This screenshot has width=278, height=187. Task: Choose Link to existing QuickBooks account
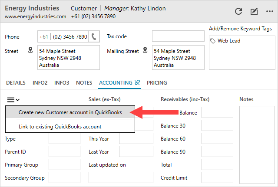(x=60, y=127)
